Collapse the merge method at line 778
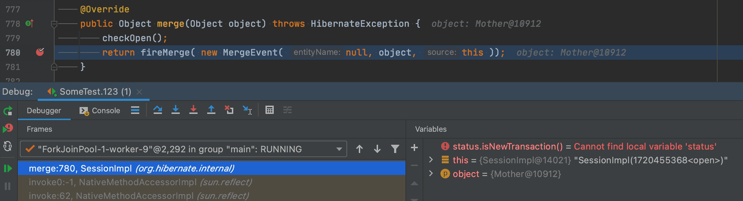Viewport: 743px width, 201px height. pos(54,24)
